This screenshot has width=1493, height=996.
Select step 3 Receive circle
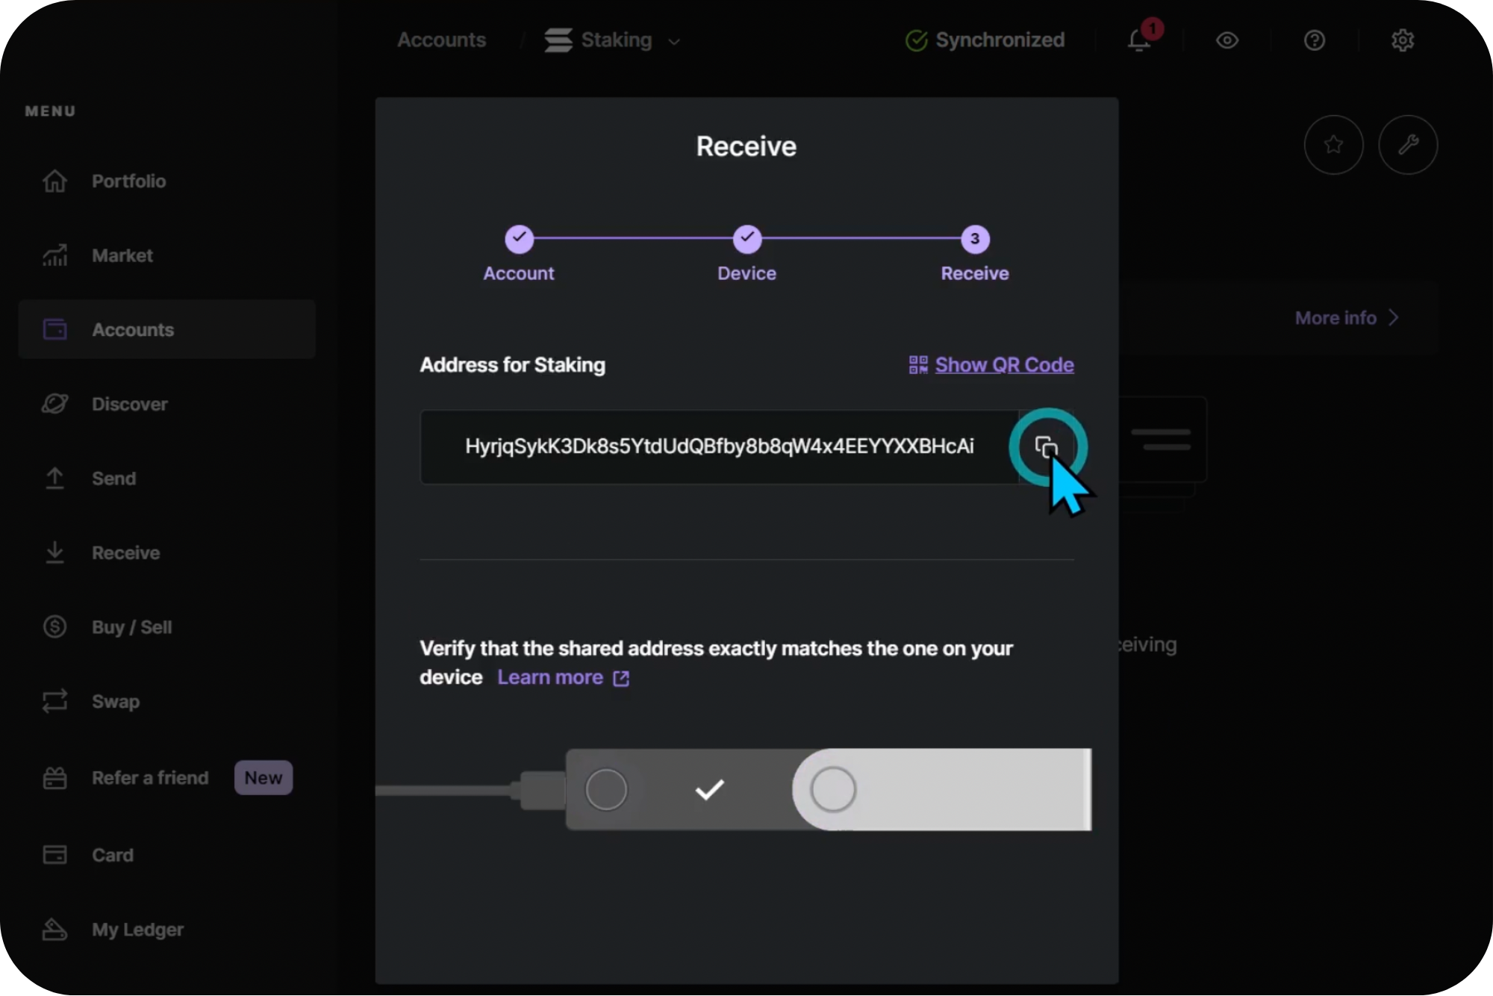click(974, 239)
